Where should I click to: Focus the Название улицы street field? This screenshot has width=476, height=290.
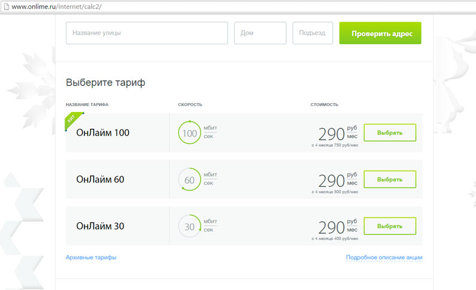147,33
